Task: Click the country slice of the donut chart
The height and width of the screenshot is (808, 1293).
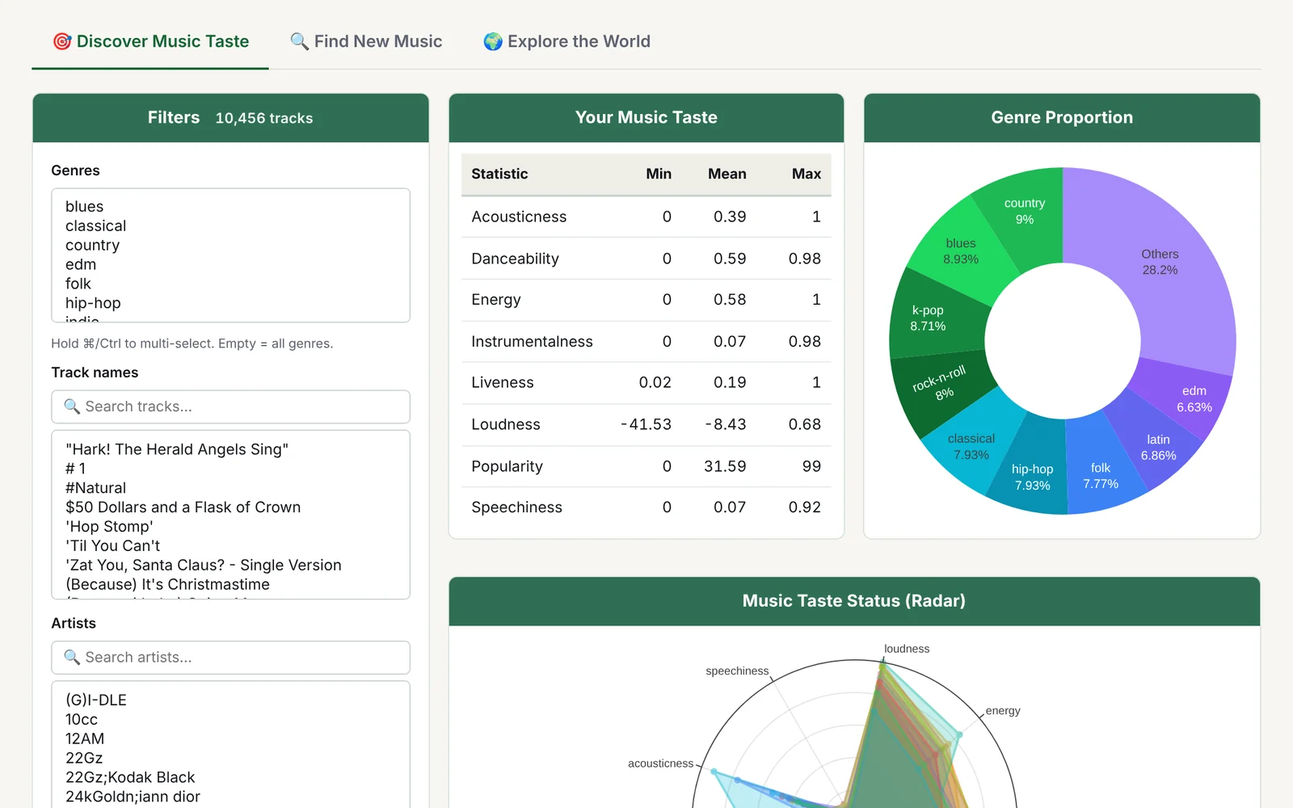Action: pyautogui.click(x=1024, y=211)
